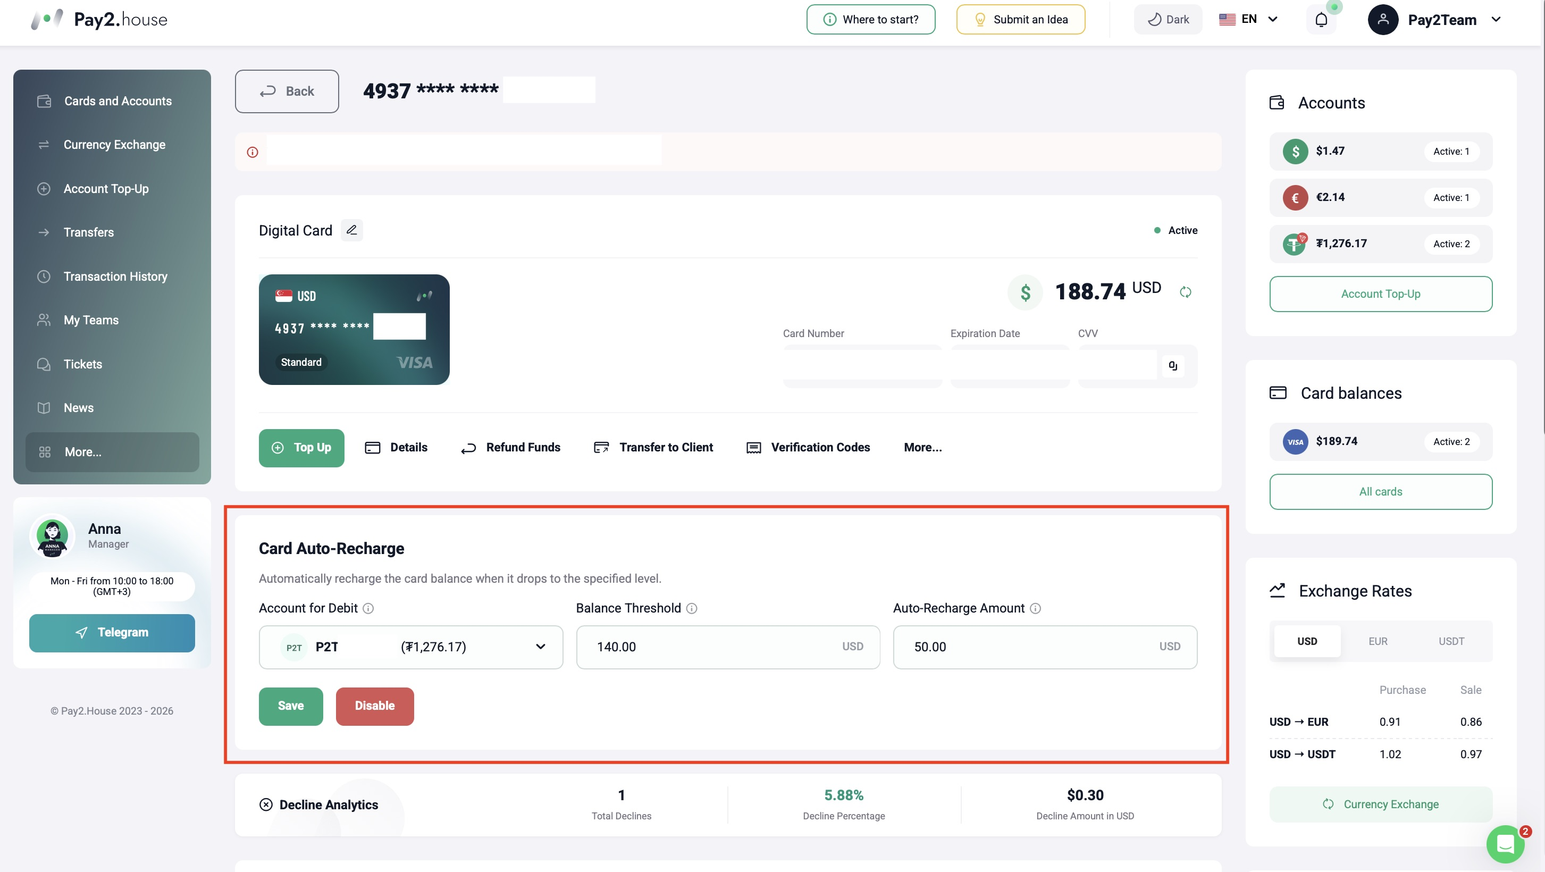The image size is (1545, 872).
Task: Open the Verification Codes action
Action: tap(808, 447)
